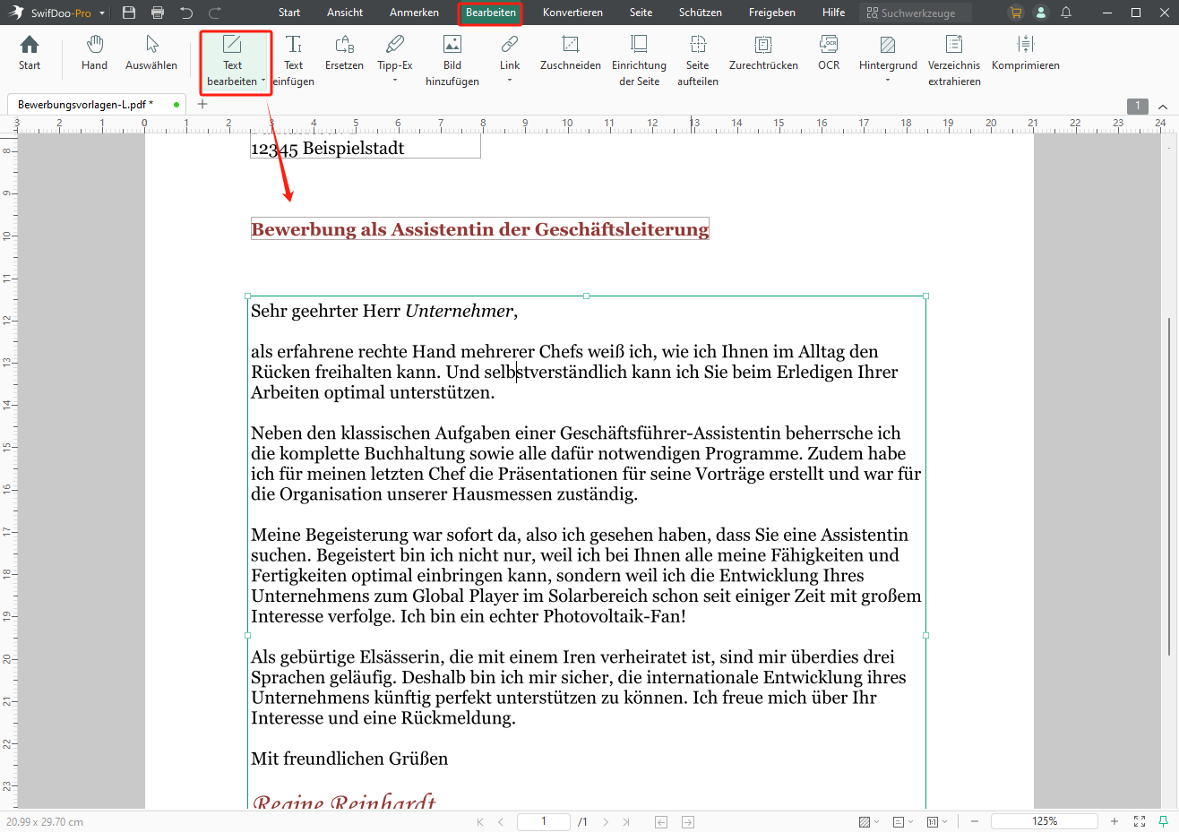Screen dimensions: 1179x832
Task: Open the Start menu tab
Action: (289, 13)
